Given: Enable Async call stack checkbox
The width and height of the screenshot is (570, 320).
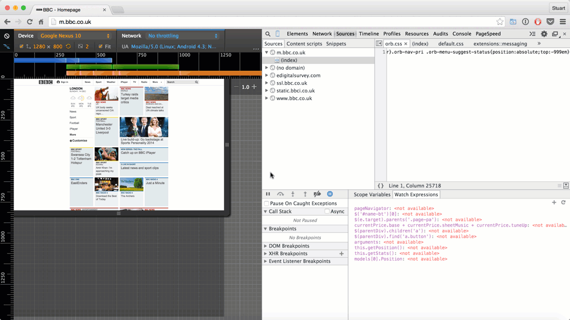Looking at the screenshot, I should [327, 211].
